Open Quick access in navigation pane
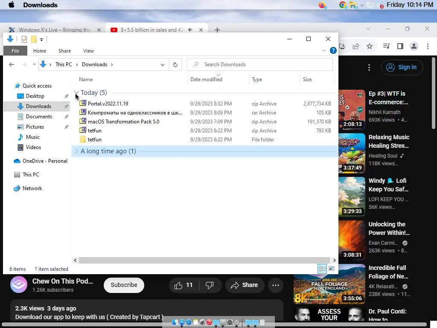This screenshot has height=328, width=437. click(37, 85)
